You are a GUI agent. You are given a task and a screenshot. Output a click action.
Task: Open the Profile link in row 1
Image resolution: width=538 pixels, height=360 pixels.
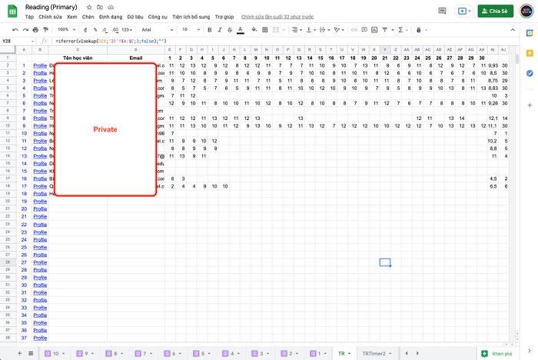(40, 65)
